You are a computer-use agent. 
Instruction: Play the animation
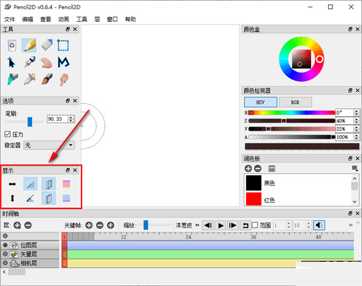coord(220,225)
